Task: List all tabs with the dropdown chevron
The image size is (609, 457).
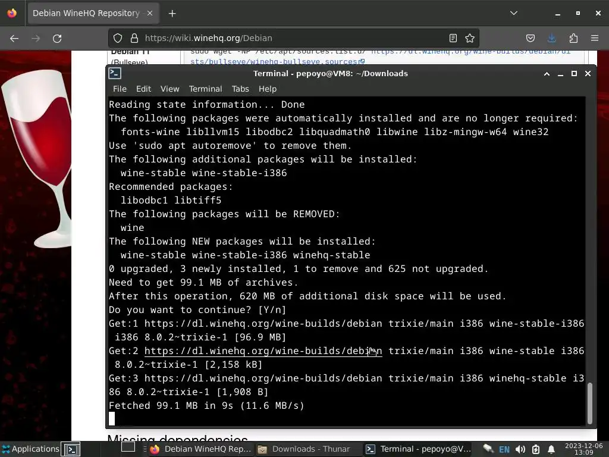Action: coord(514,13)
